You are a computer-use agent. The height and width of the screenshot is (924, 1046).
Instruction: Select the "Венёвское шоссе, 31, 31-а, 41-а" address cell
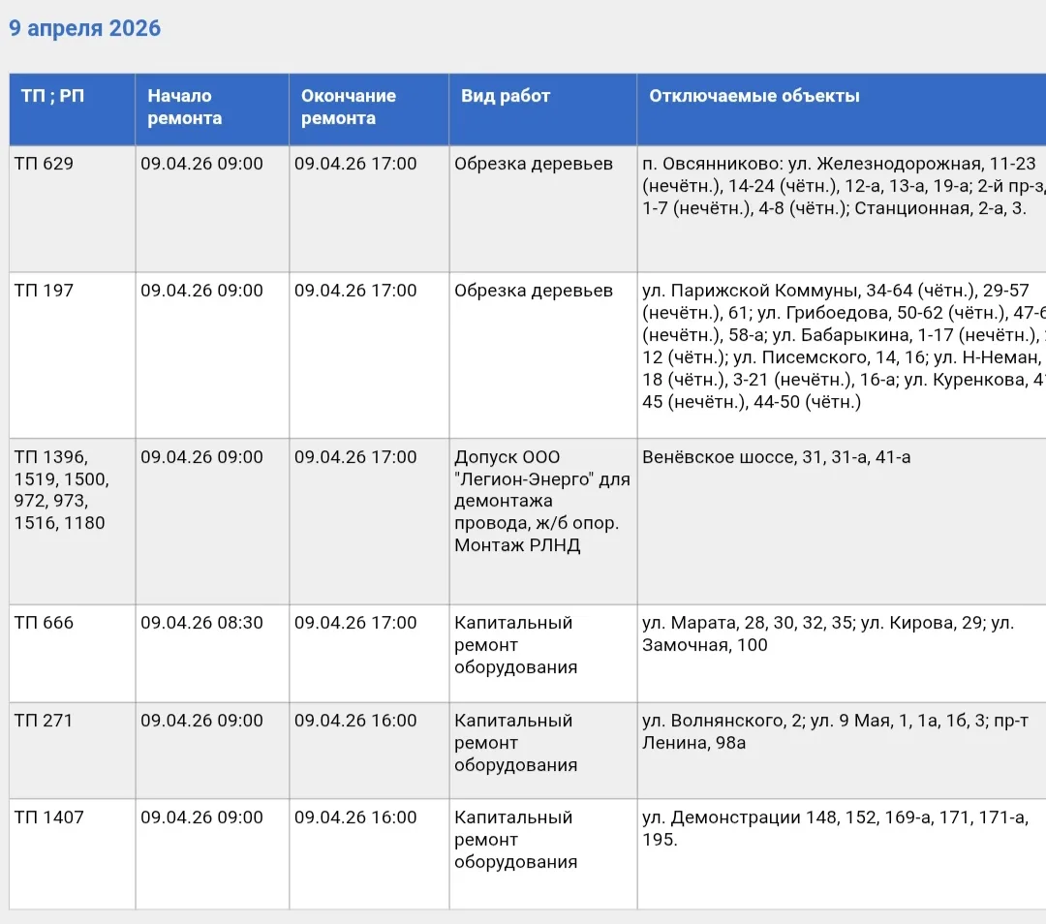pos(776,457)
